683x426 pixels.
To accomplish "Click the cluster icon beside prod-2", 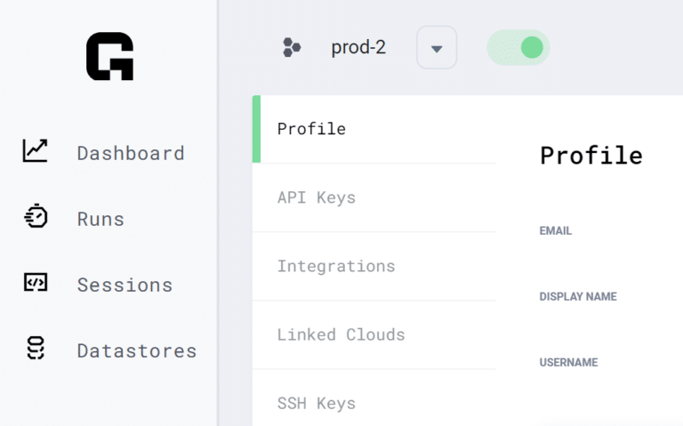I will pyautogui.click(x=292, y=47).
